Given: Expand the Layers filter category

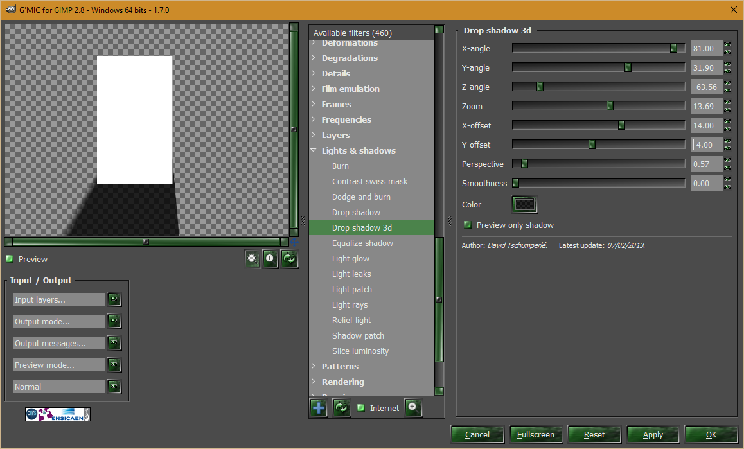Looking at the screenshot, I should [313, 135].
